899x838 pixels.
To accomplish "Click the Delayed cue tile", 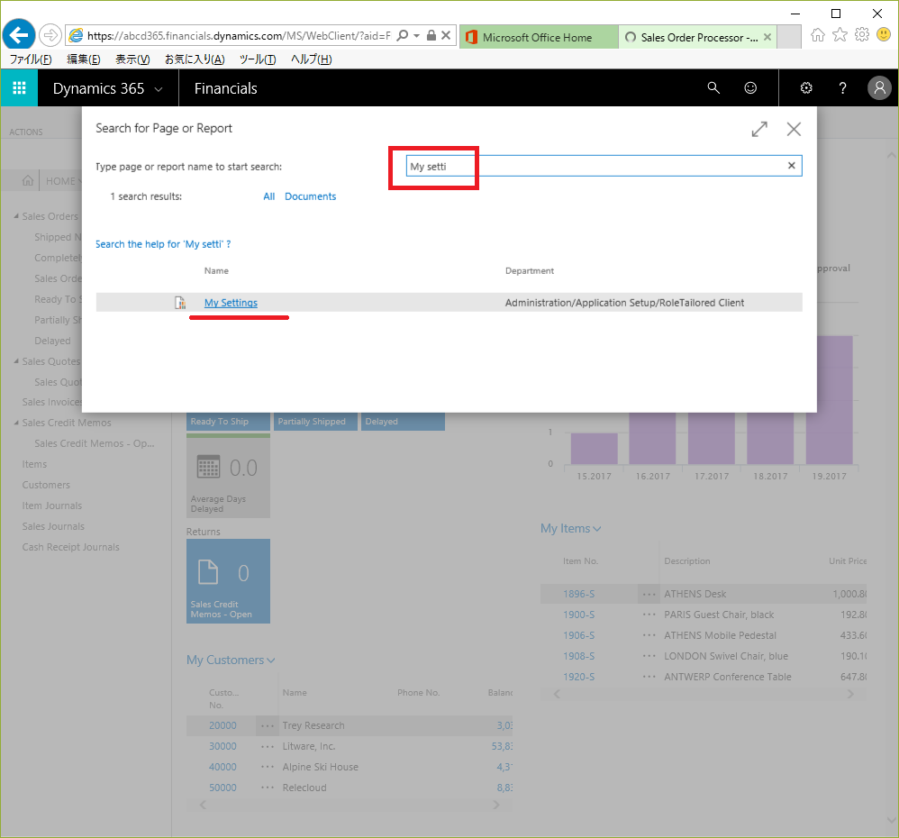I will [x=403, y=422].
